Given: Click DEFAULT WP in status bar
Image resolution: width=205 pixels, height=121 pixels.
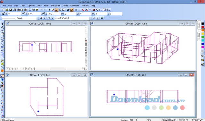Looking at the screenshot, I should pos(197,120).
